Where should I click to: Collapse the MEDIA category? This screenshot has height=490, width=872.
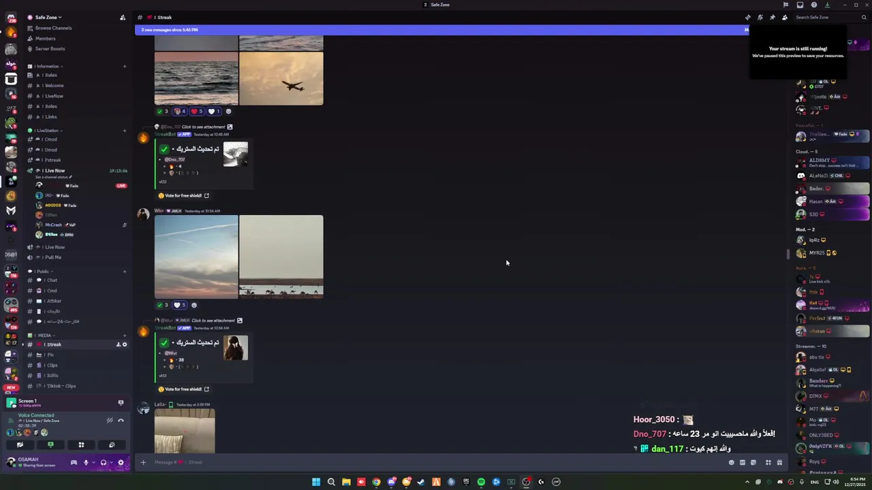(42, 335)
